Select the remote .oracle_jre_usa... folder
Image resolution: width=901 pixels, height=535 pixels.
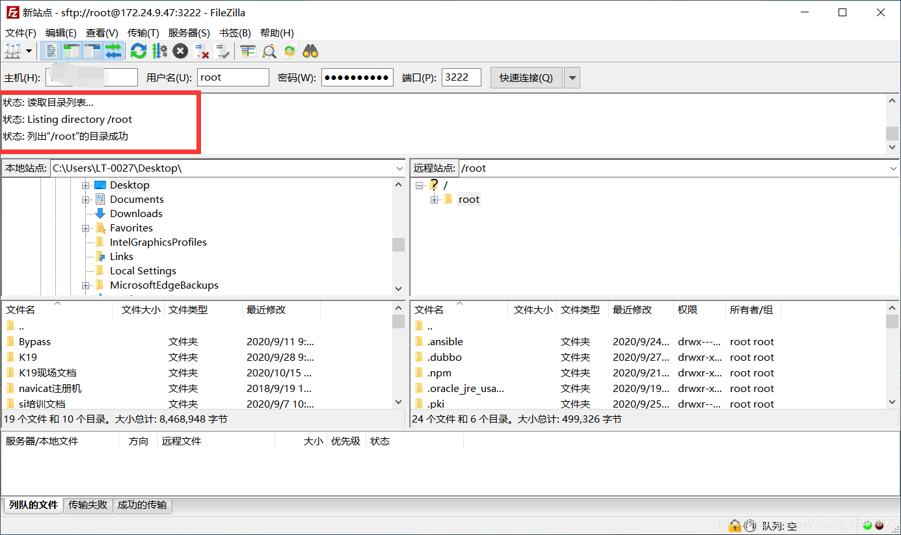pyautogui.click(x=466, y=389)
